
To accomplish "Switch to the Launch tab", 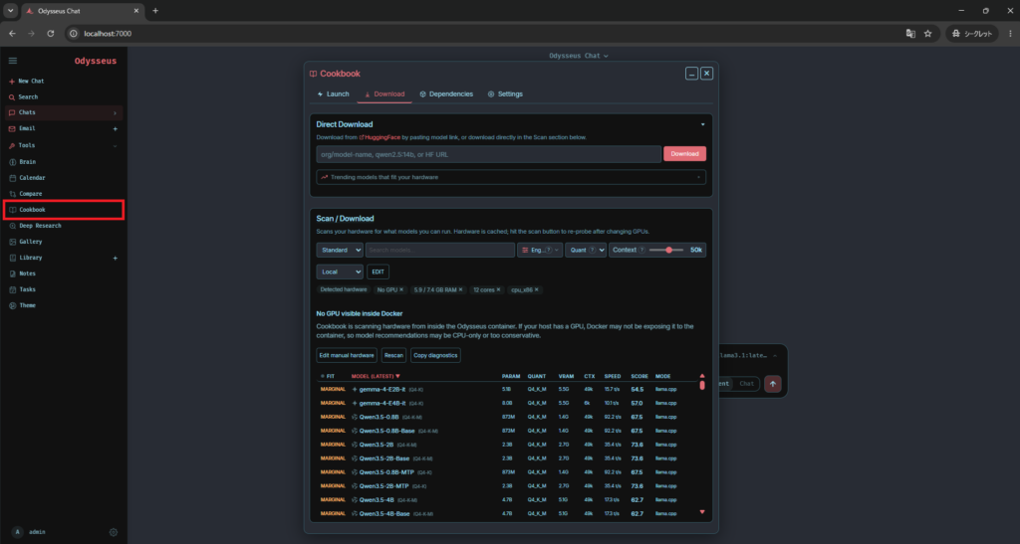I will click(333, 94).
